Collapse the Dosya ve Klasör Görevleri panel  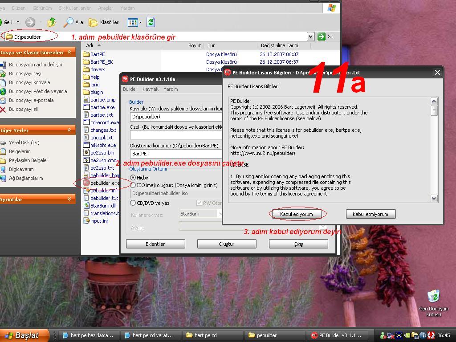[69, 52]
